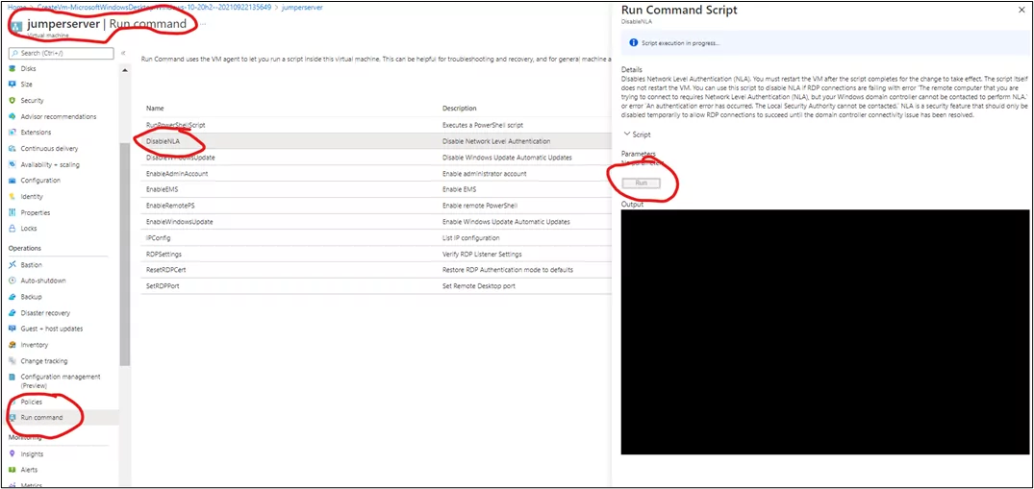Click the Auto-shutdown clock icon
1034x489 pixels.
pos(12,281)
